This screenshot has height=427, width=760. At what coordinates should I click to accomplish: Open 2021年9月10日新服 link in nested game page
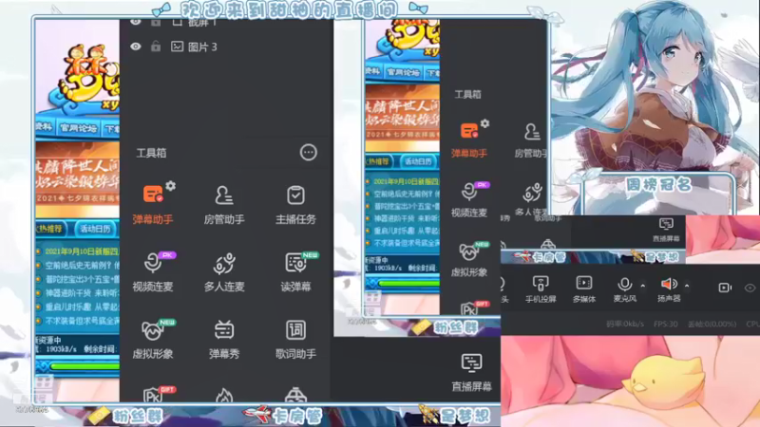407,181
